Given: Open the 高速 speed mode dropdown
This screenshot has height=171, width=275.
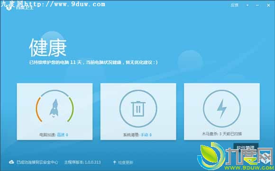Looking at the screenshot, I should pyautogui.click(x=63, y=135).
